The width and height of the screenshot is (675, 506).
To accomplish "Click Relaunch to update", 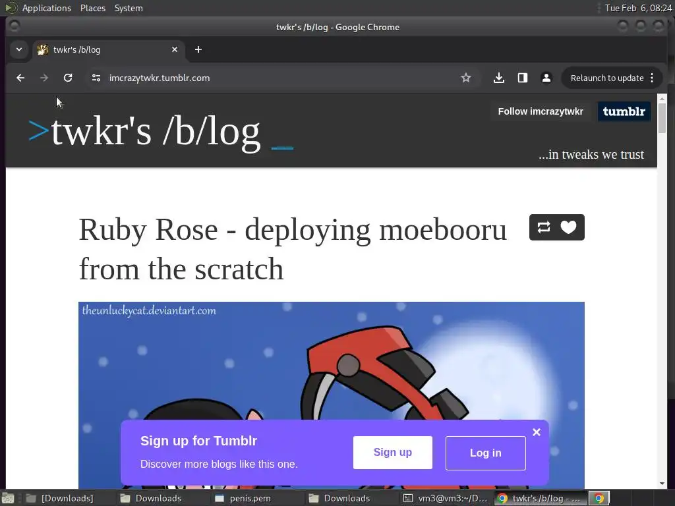I will [607, 78].
